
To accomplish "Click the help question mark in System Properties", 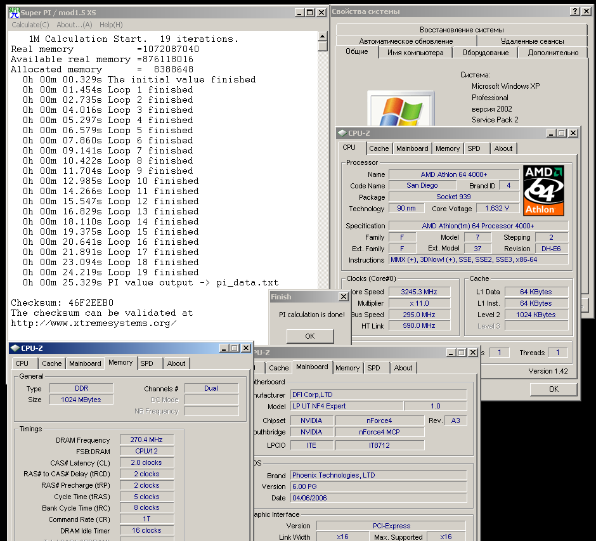I will (575, 11).
